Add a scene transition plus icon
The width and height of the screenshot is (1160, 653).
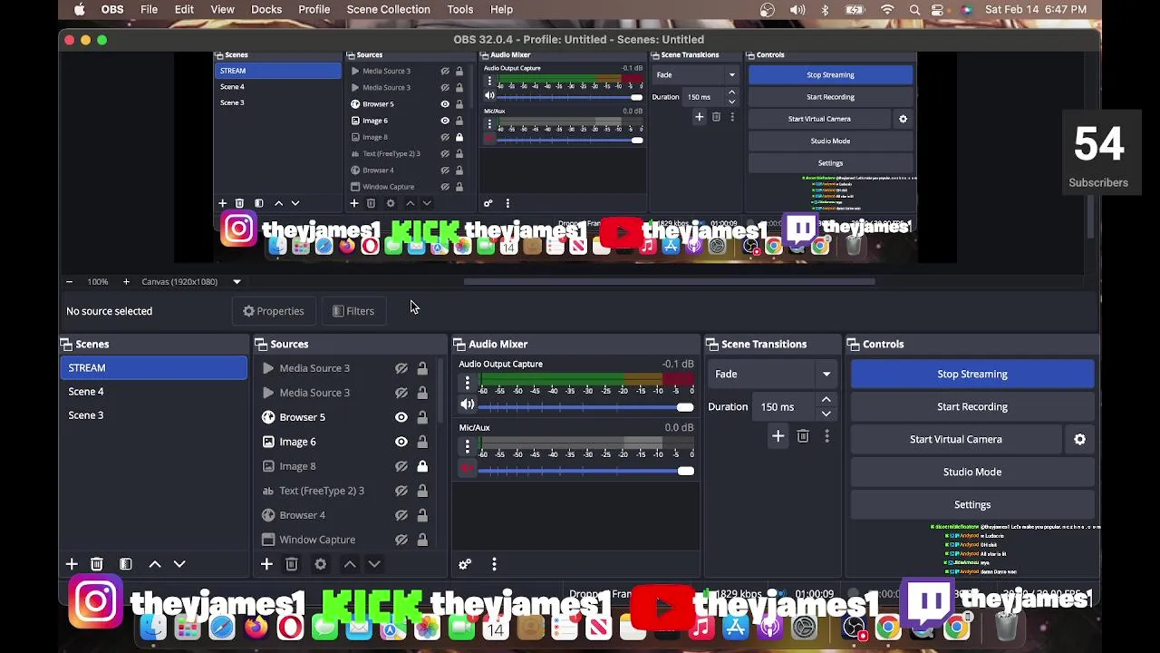pyautogui.click(x=778, y=436)
